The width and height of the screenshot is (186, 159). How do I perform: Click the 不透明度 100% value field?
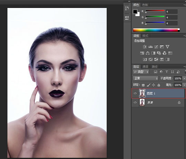178,78
